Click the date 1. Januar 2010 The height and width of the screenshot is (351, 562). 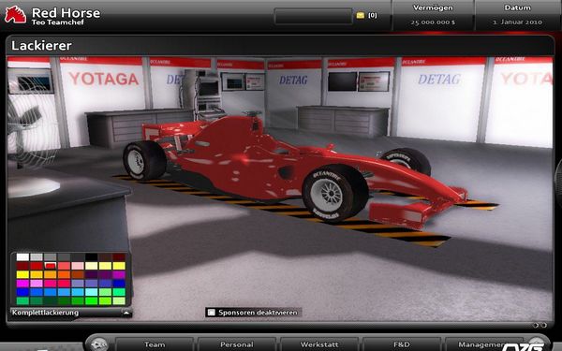pyautogui.click(x=517, y=22)
